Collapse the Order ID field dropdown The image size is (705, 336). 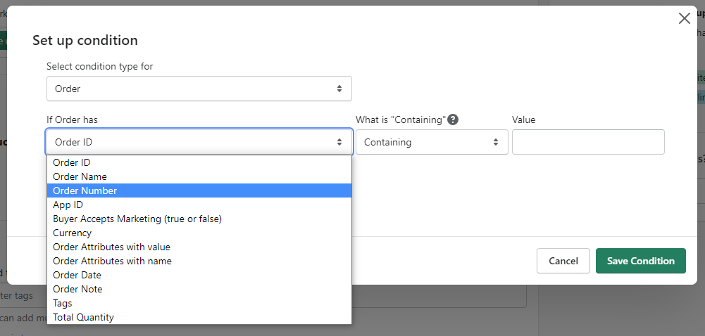199,142
